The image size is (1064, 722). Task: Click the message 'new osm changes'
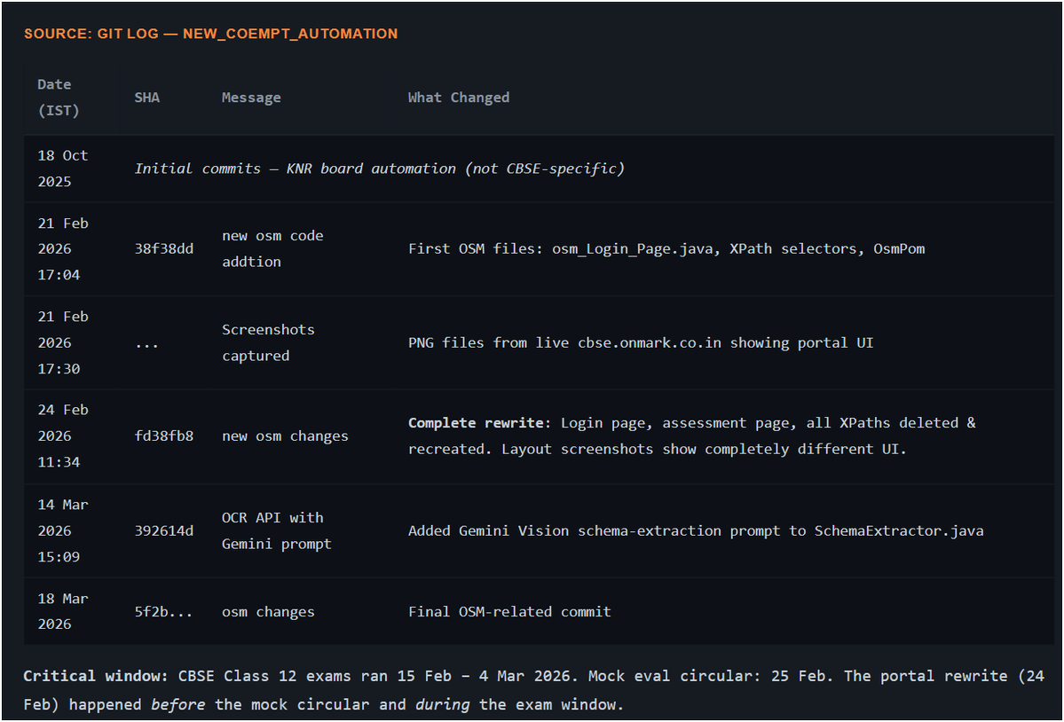click(285, 436)
